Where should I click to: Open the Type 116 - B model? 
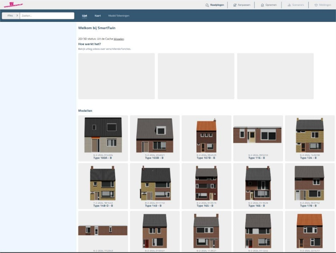point(258,138)
